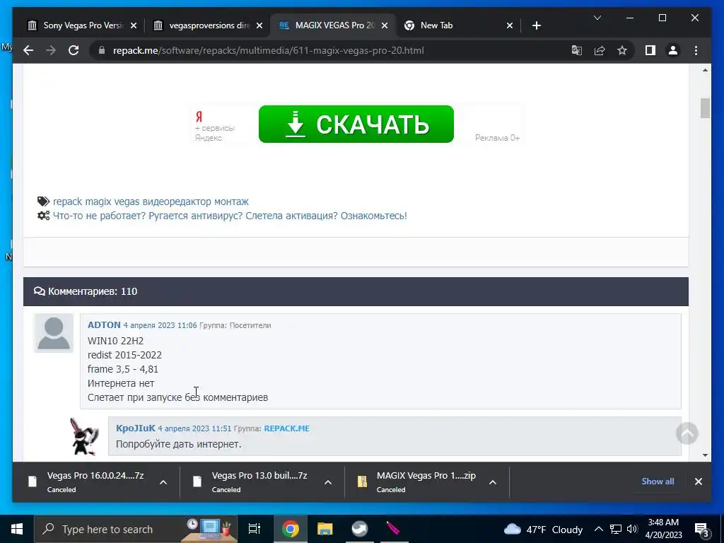Click the Steam taskbar icon
This screenshot has height=543, width=724.
tap(359, 529)
